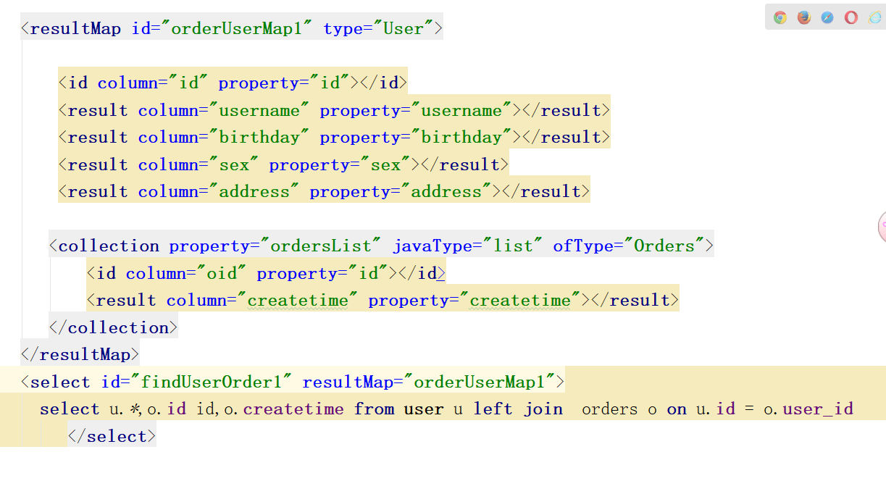The width and height of the screenshot is (886, 481).
Task: Click column value "address"
Action: tap(254, 192)
